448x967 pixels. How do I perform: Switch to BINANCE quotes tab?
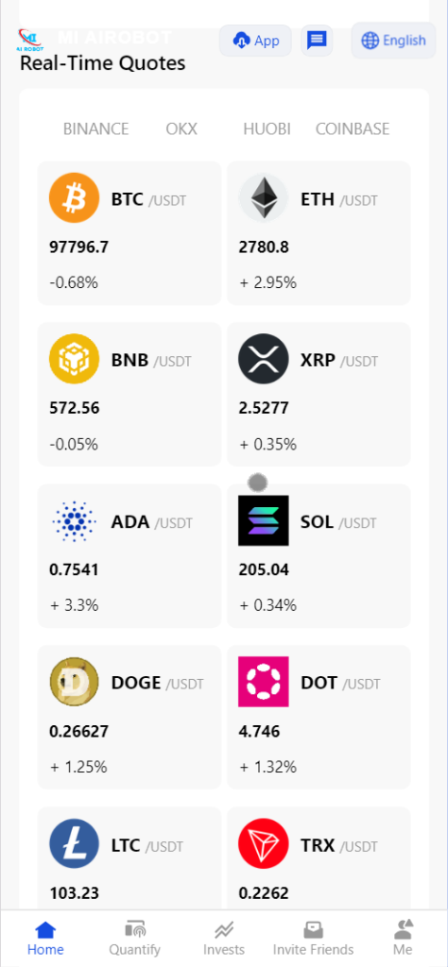(96, 128)
